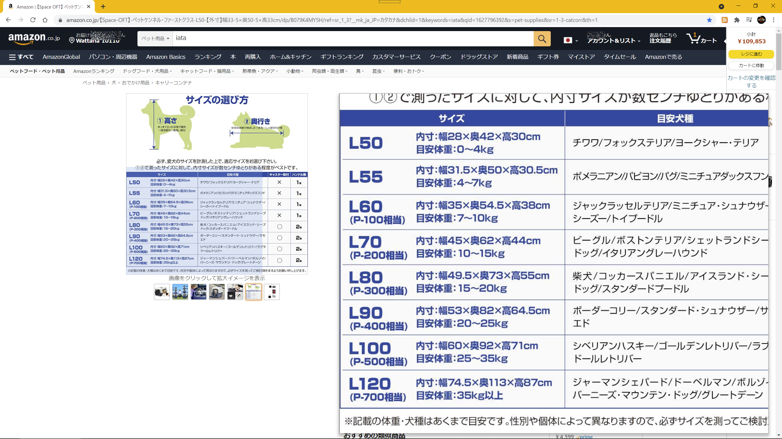Open the ペット用品 search category dropdown
Viewport: 782px width, 439px height.
click(x=155, y=38)
